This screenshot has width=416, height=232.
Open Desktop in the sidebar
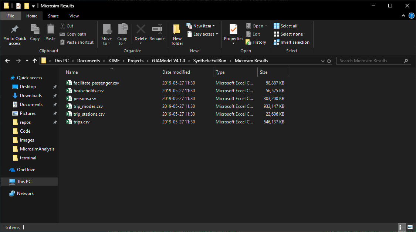tap(28, 87)
